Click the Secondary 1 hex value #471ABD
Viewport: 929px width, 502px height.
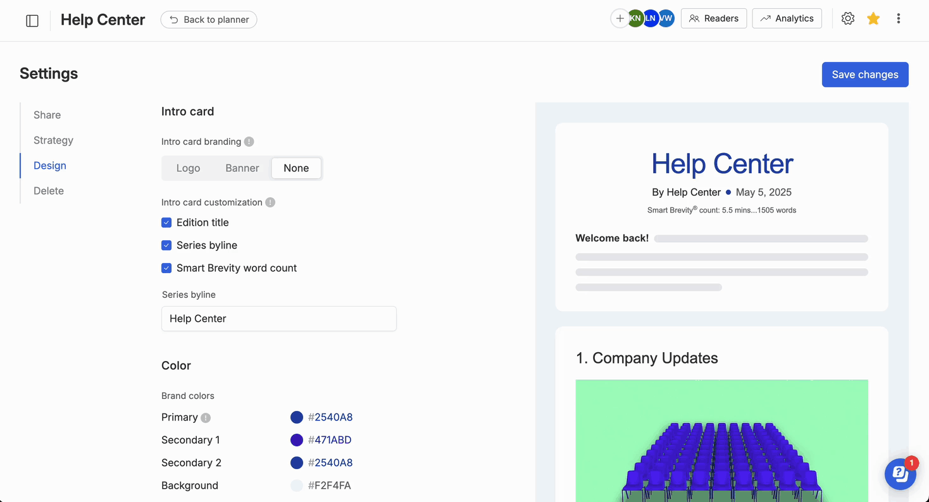click(330, 440)
